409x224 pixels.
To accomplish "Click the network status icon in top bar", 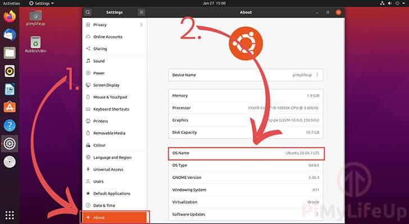I will coord(382,3).
